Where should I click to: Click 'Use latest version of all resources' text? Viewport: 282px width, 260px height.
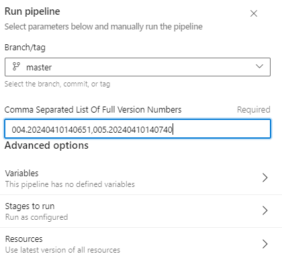(62, 250)
